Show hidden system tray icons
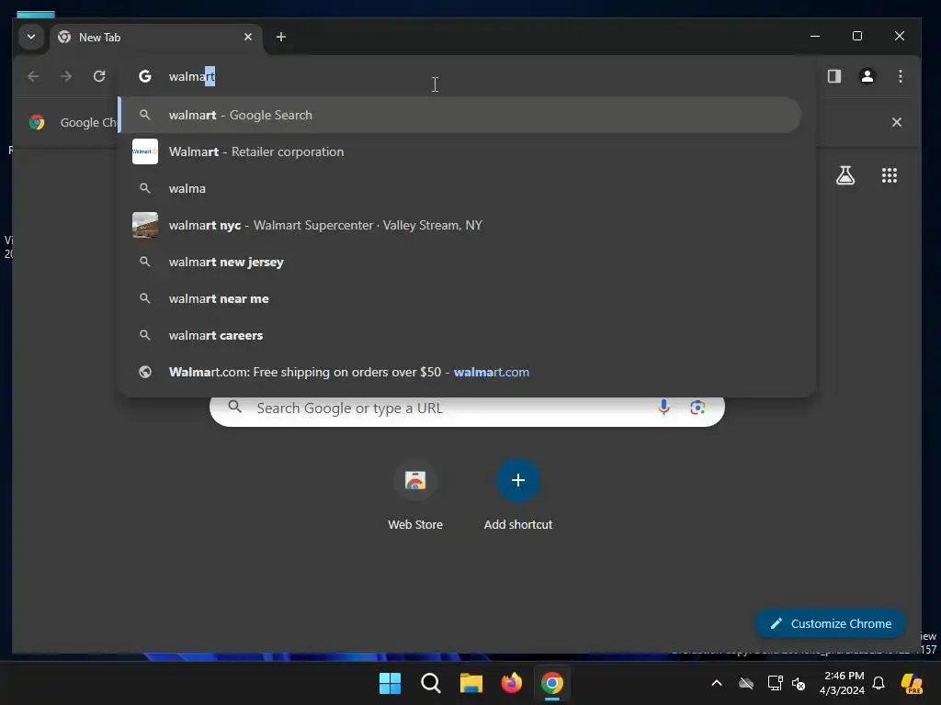 point(717,683)
